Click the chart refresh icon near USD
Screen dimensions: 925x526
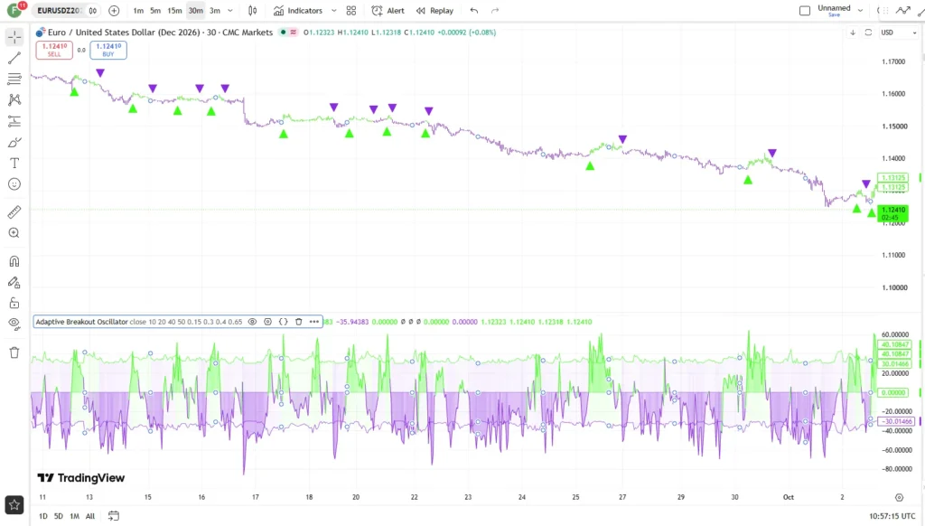coord(868,33)
